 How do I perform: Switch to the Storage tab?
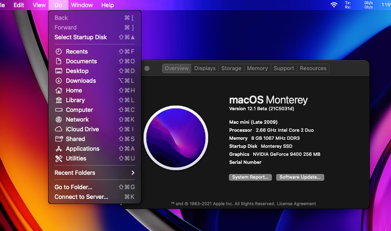click(231, 68)
